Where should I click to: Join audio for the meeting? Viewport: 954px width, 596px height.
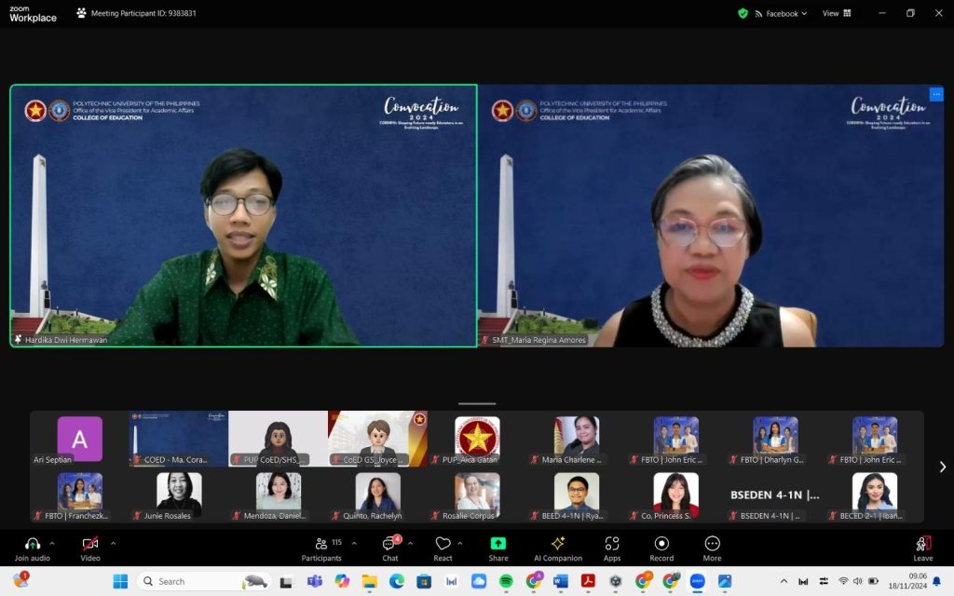click(31, 549)
